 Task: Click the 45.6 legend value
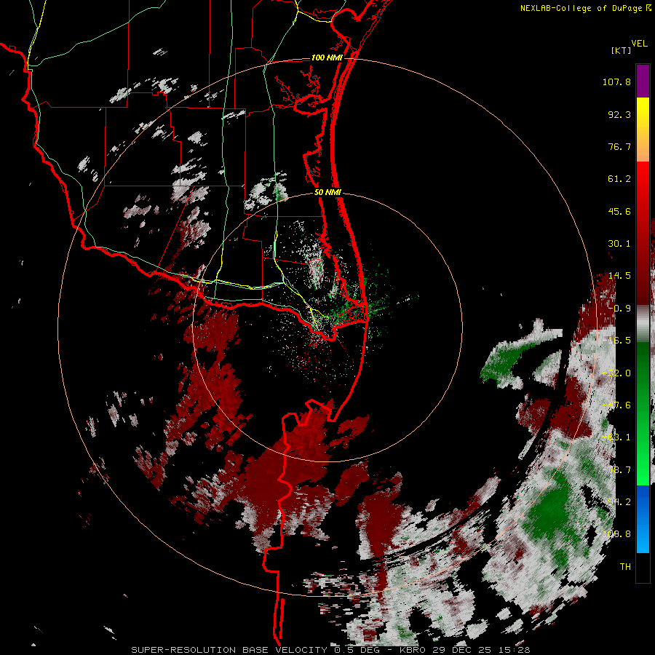(x=619, y=211)
